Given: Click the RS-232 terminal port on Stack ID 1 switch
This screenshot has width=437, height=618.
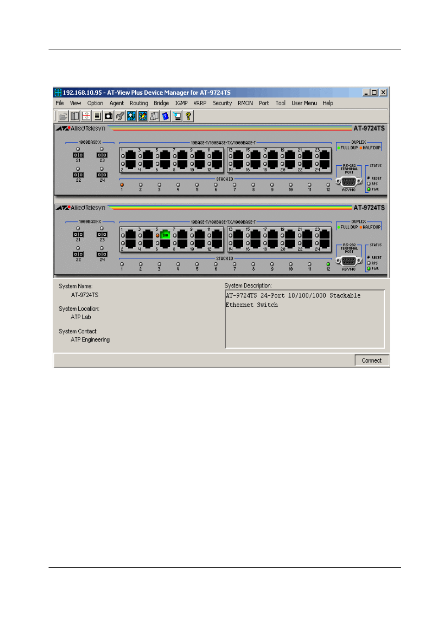Looking at the screenshot, I should click(x=349, y=181).
